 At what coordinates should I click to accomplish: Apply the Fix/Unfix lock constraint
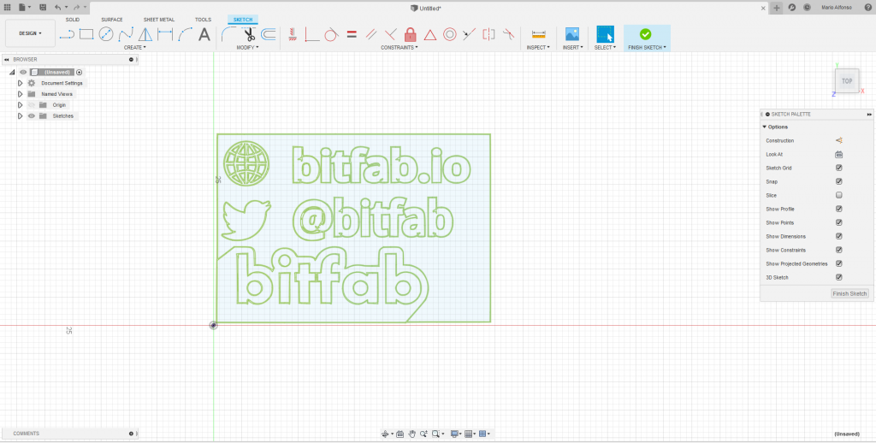pyautogui.click(x=410, y=34)
